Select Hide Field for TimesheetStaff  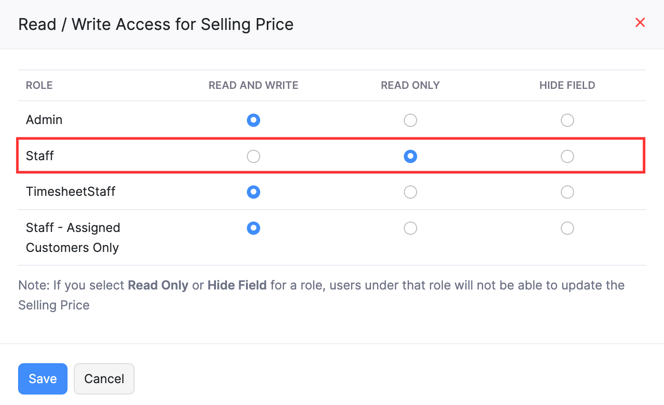tap(567, 192)
